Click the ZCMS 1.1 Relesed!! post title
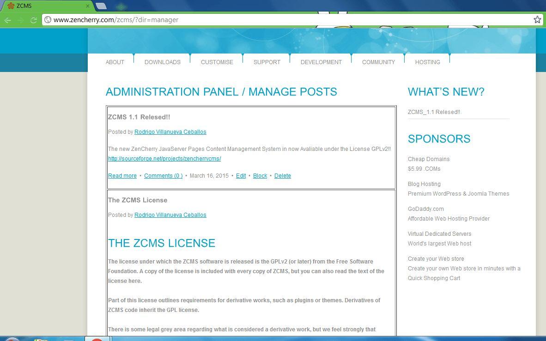 (x=139, y=117)
